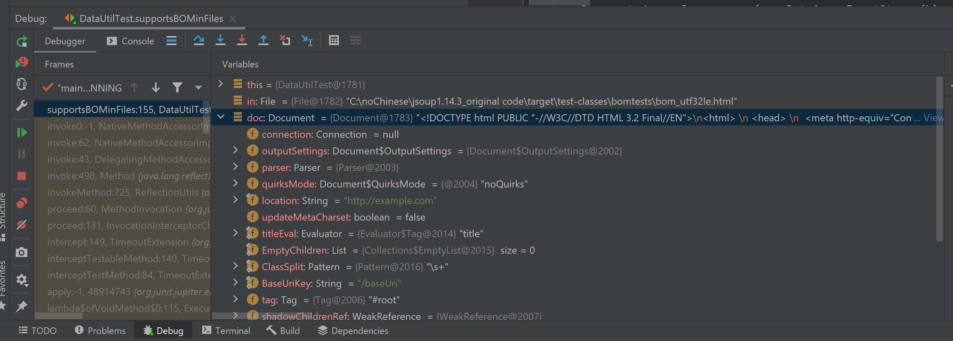
Task: Click Show Execution Point icon
Action: coord(172,41)
